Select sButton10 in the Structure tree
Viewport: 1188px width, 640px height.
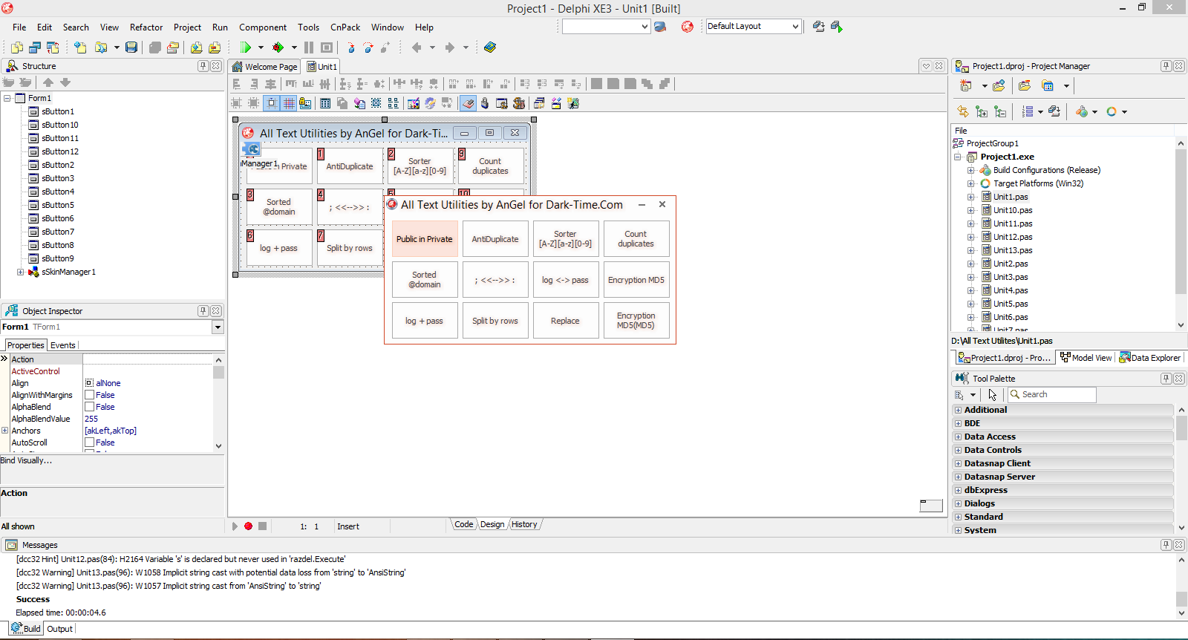point(60,125)
